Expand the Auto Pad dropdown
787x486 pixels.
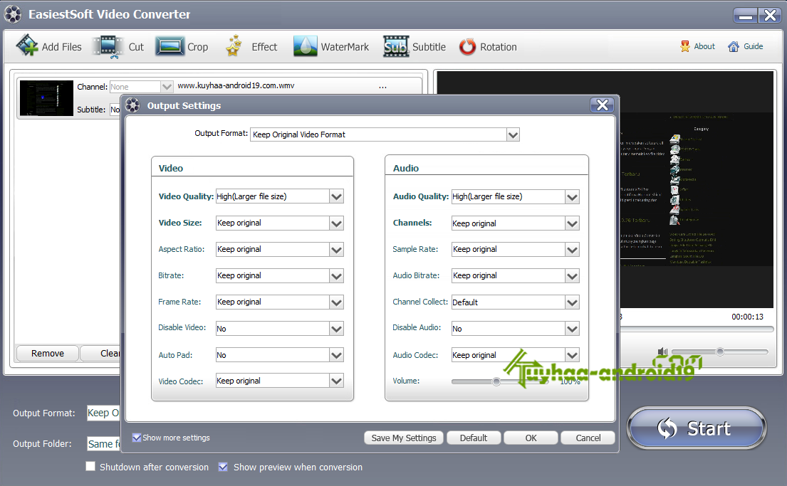pyautogui.click(x=336, y=355)
